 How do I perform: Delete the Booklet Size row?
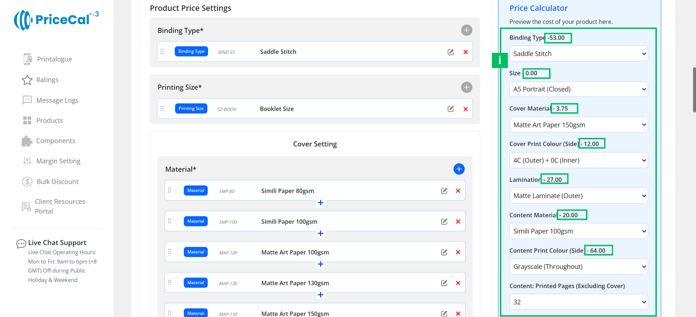465,109
